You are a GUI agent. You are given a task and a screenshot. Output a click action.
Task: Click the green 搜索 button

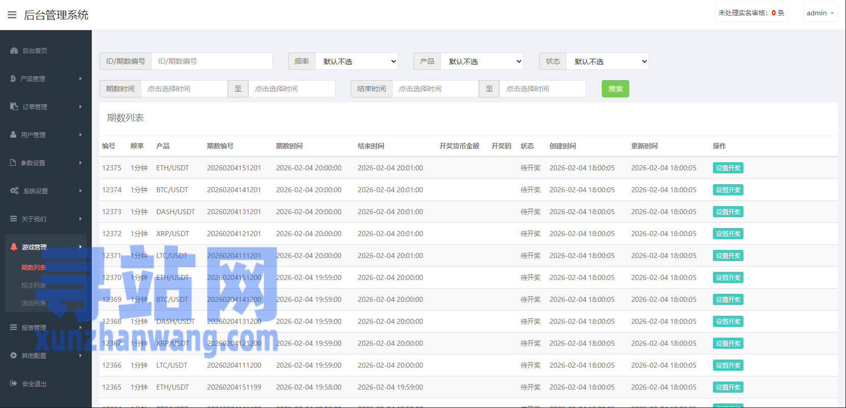(615, 89)
